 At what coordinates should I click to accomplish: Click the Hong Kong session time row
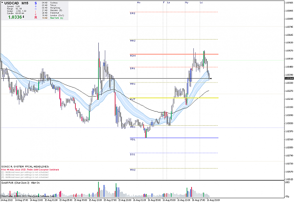point(51,8)
